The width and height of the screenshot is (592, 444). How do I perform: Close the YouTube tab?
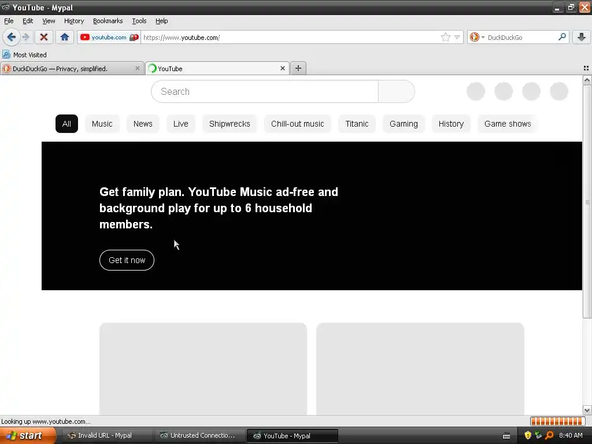282,68
